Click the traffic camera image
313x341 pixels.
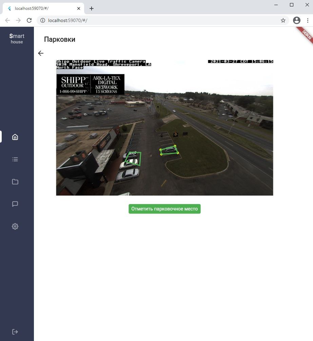pyautogui.click(x=164, y=127)
